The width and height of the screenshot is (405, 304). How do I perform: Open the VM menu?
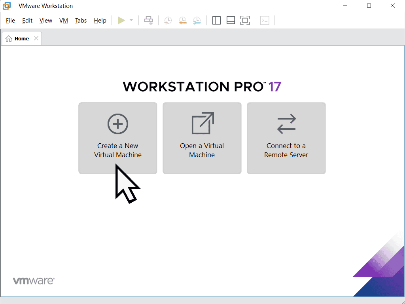pyautogui.click(x=64, y=21)
